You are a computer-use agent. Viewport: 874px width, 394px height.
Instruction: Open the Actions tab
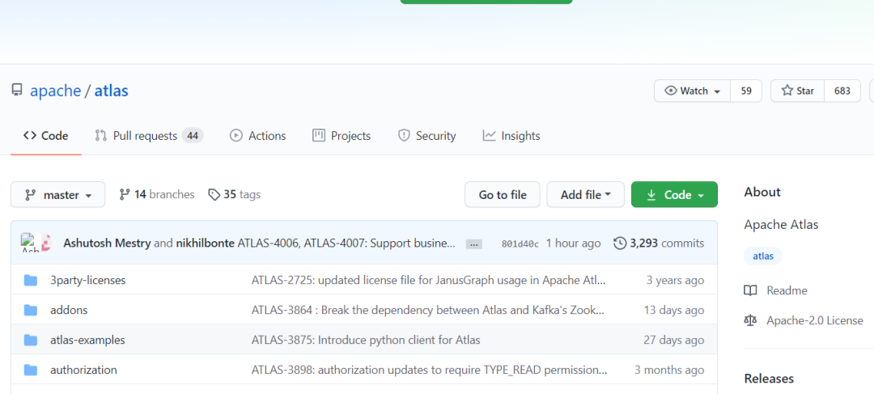[x=257, y=135]
